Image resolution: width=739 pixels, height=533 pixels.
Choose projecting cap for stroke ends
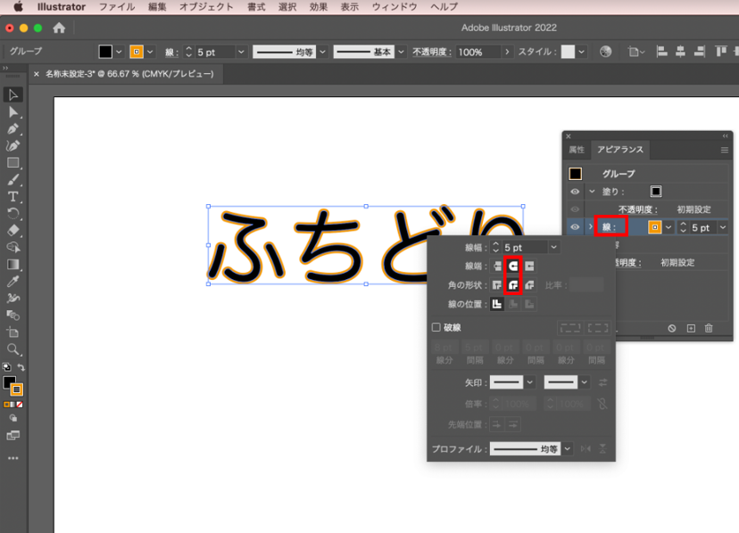529,266
